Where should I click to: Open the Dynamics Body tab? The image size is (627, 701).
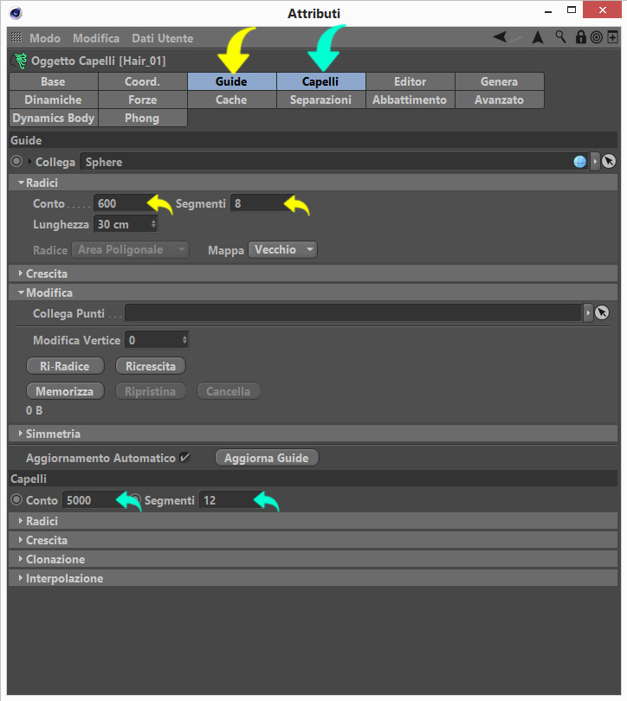53,118
